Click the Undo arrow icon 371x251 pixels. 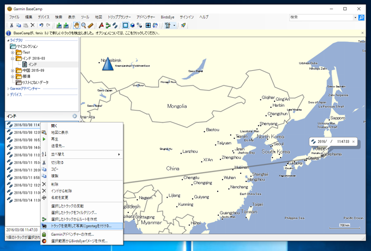pyautogui.click(x=41, y=25)
